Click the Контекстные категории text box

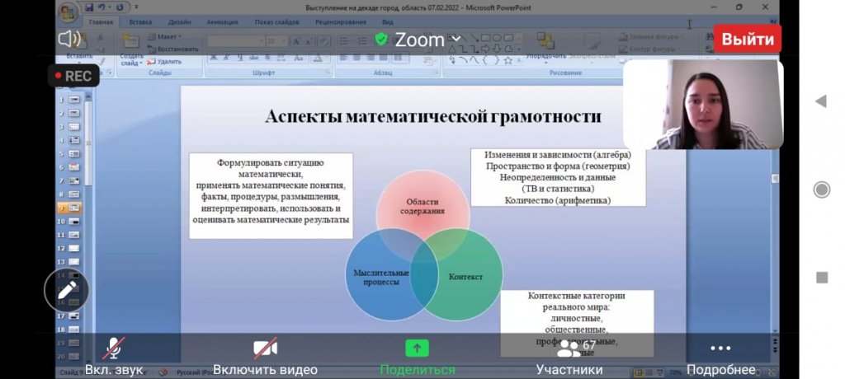point(577,323)
